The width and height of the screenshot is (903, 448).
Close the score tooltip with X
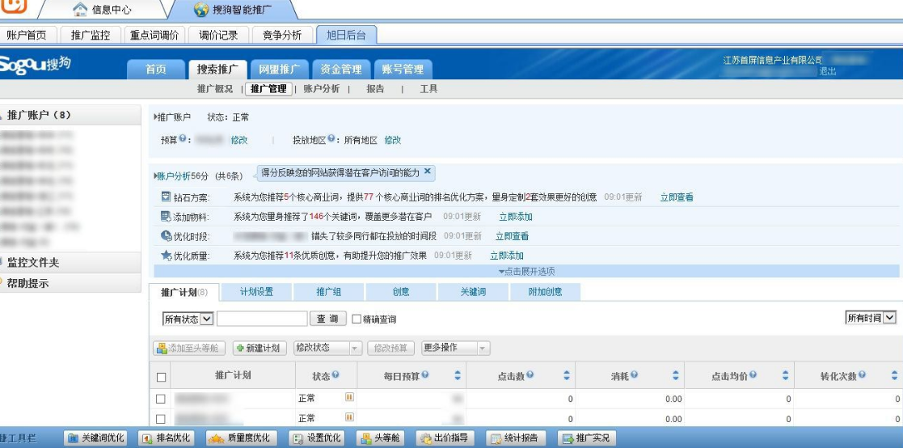click(x=427, y=171)
